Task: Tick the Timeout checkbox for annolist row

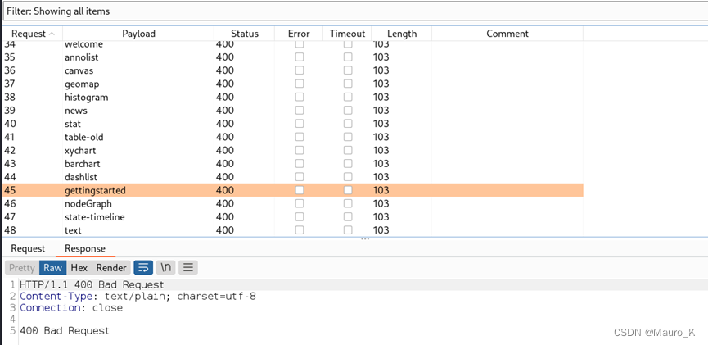Action: coord(348,57)
